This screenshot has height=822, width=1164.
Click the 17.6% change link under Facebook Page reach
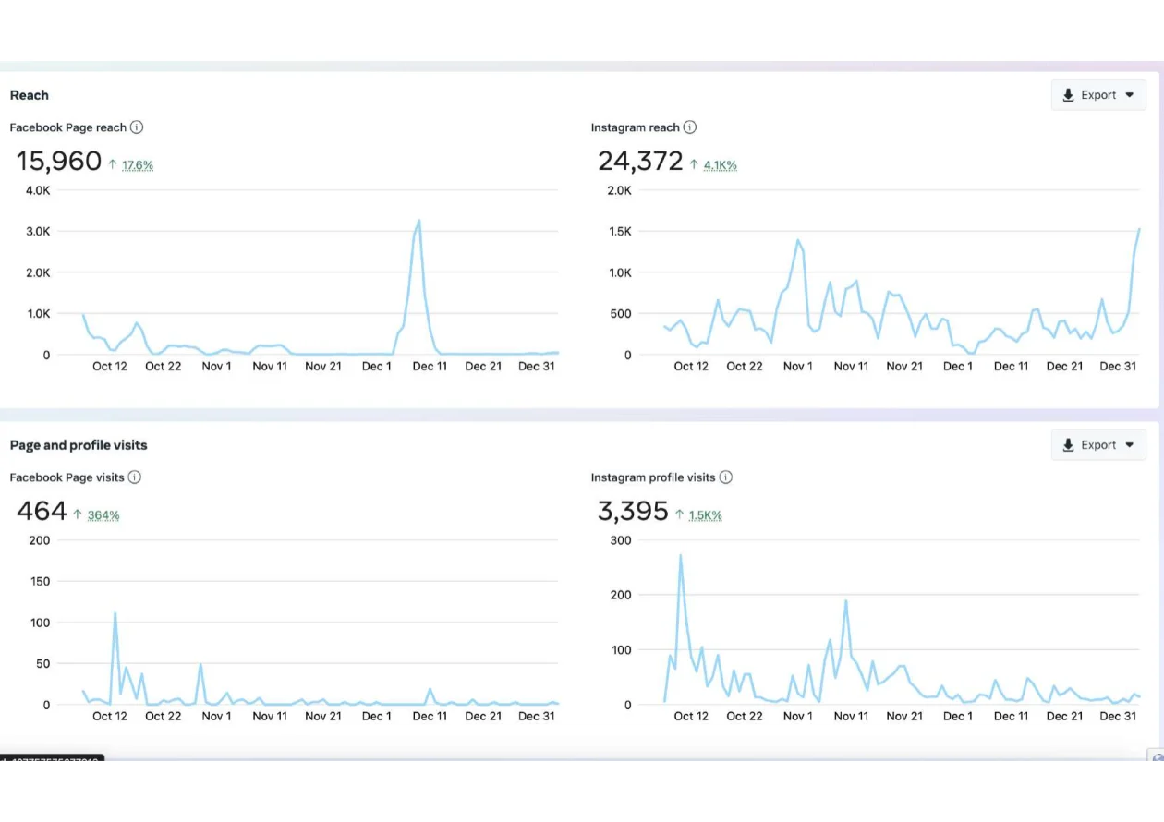[x=137, y=165]
